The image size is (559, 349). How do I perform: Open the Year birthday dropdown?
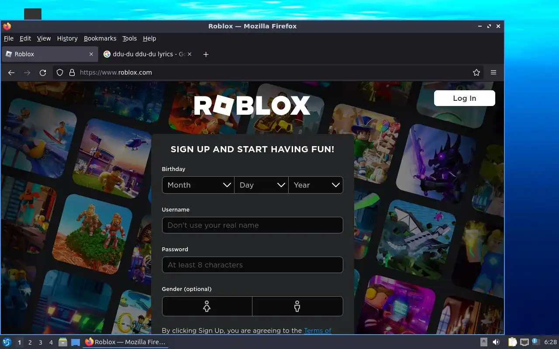[316, 185]
